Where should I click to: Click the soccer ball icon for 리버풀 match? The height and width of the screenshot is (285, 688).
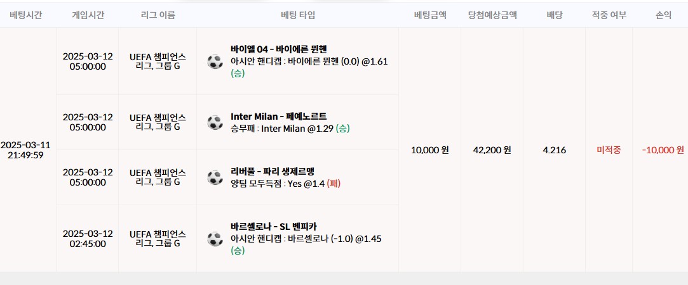215,177
